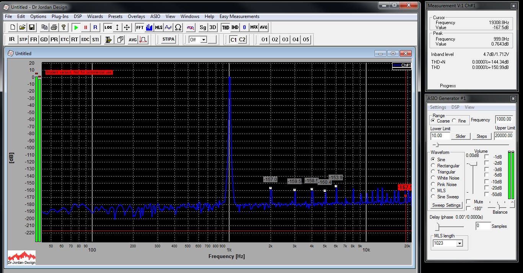Select ETC energy time curve view
This screenshot has width=523, height=273.
pyautogui.click(x=65, y=39)
